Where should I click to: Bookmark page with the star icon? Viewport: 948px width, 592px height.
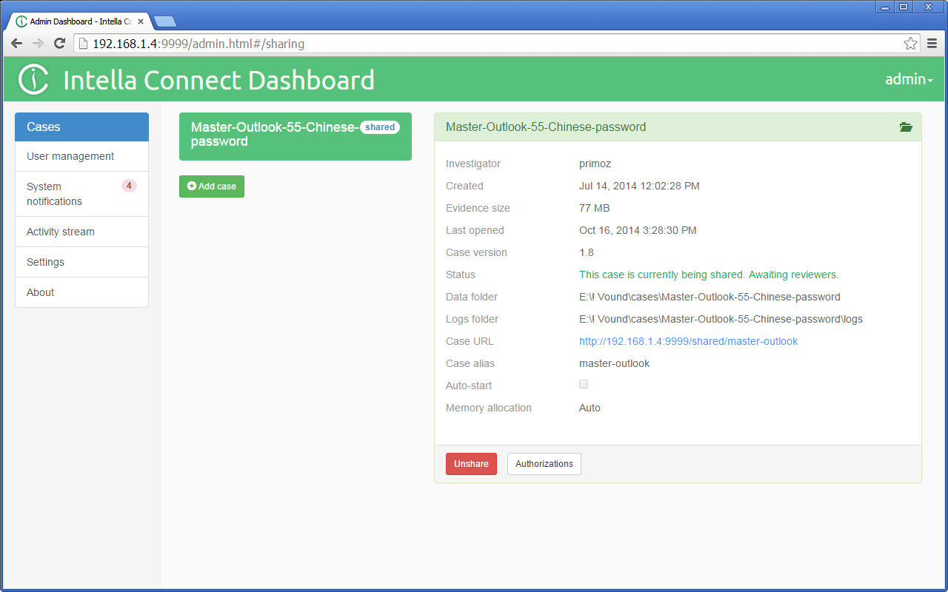910,44
